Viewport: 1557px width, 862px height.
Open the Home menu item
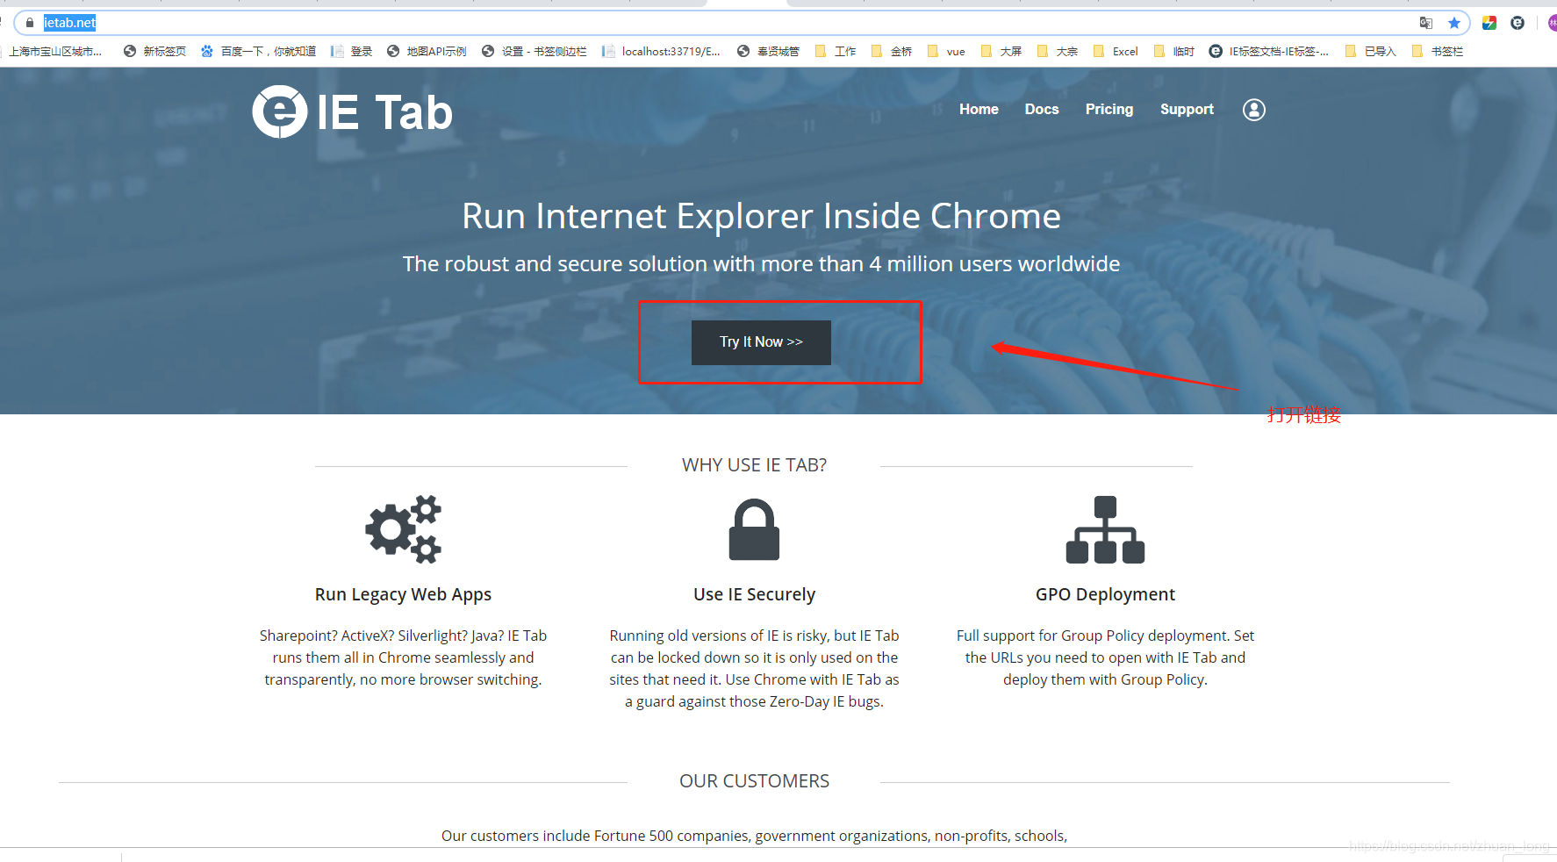pyautogui.click(x=979, y=109)
